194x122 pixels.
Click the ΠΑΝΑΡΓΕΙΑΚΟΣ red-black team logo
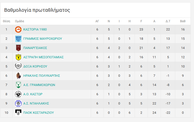coord(18,48)
